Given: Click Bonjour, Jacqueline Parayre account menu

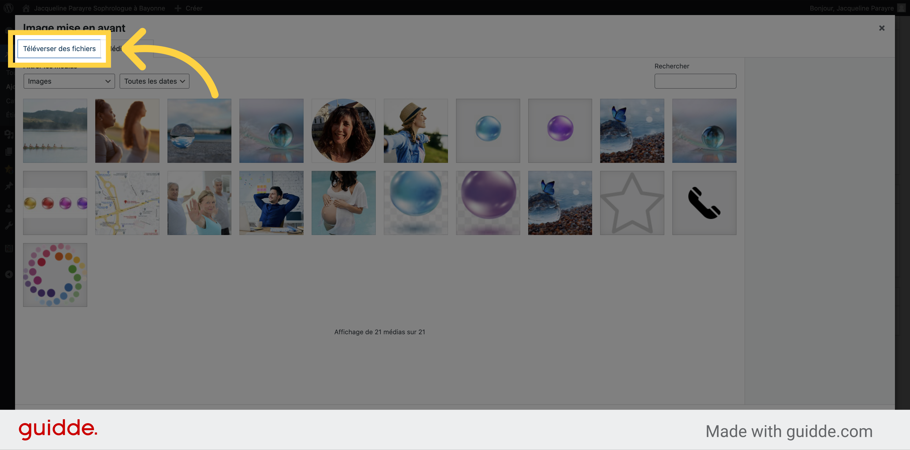Looking at the screenshot, I should [851, 8].
